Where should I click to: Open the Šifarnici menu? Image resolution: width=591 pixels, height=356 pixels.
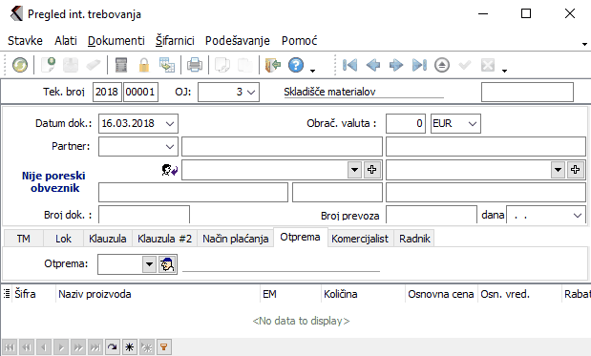(x=175, y=41)
